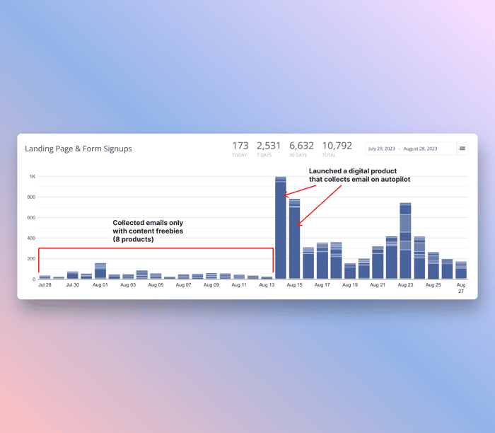Select the Aug 25 bar
This screenshot has width=495, height=433.
433,265
